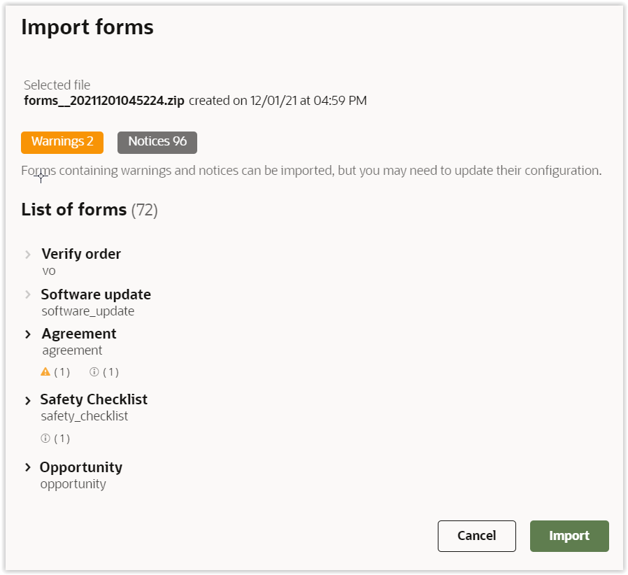Expand the Verify order form

click(x=28, y=255)
